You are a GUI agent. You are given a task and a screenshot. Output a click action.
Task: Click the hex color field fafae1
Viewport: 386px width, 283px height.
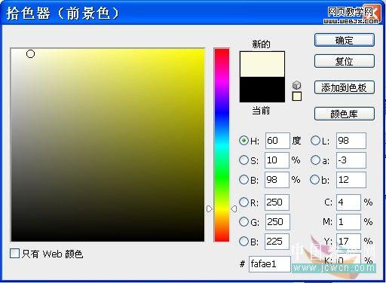tap(270, 263)
